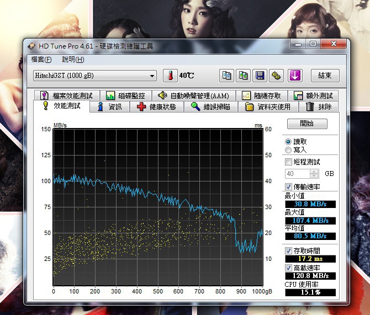Close the HD Tune Pro window
This screenshot has width=370, height=315.
coord(334,44)
